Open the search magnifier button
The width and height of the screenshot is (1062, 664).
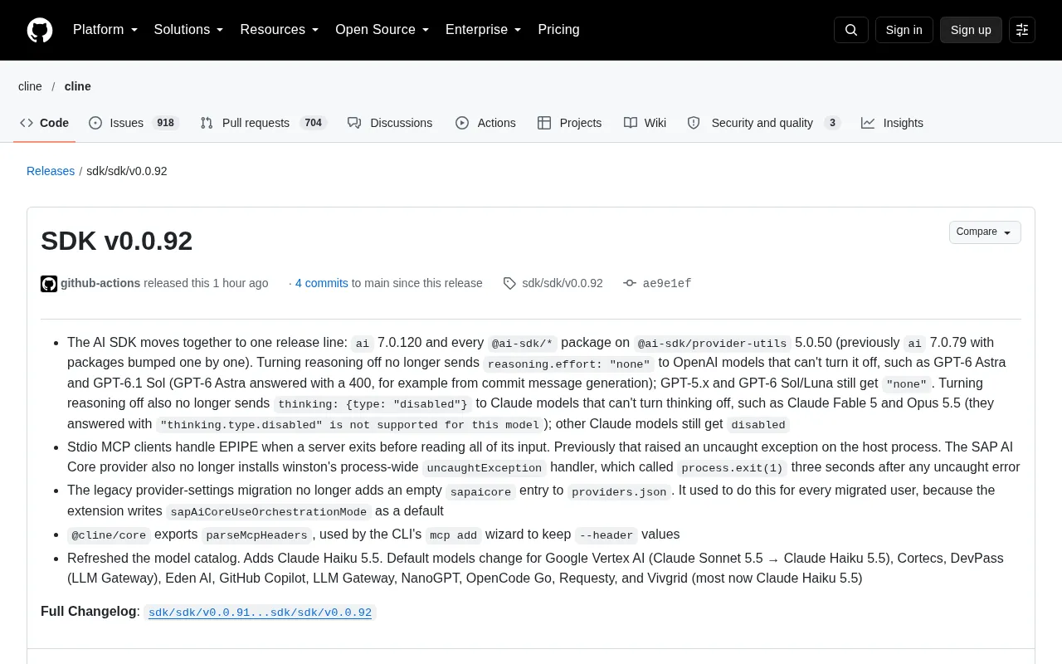[x=851, y=30]
